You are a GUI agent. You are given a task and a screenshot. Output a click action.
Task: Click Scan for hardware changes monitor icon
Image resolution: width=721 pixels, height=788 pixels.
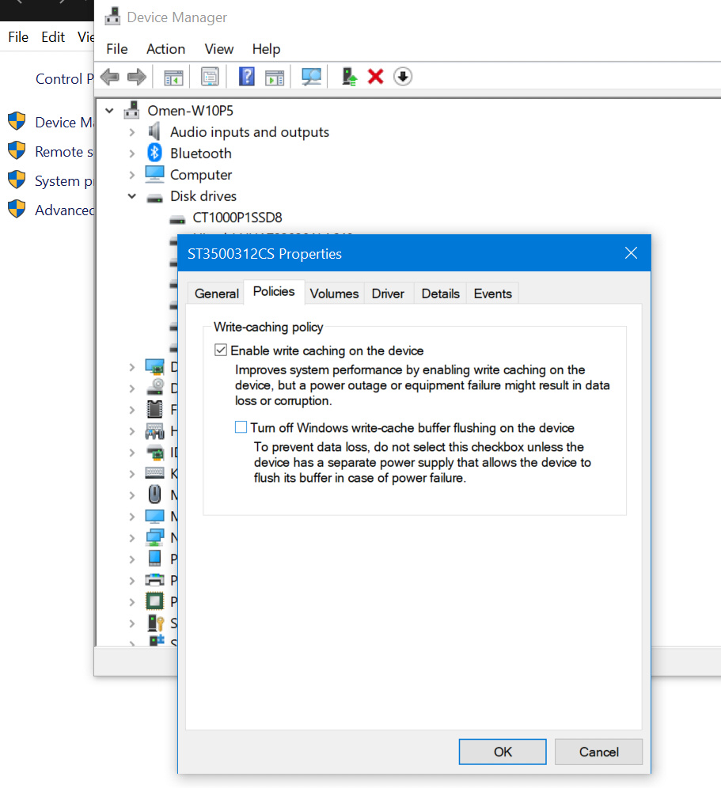(311, 77)
